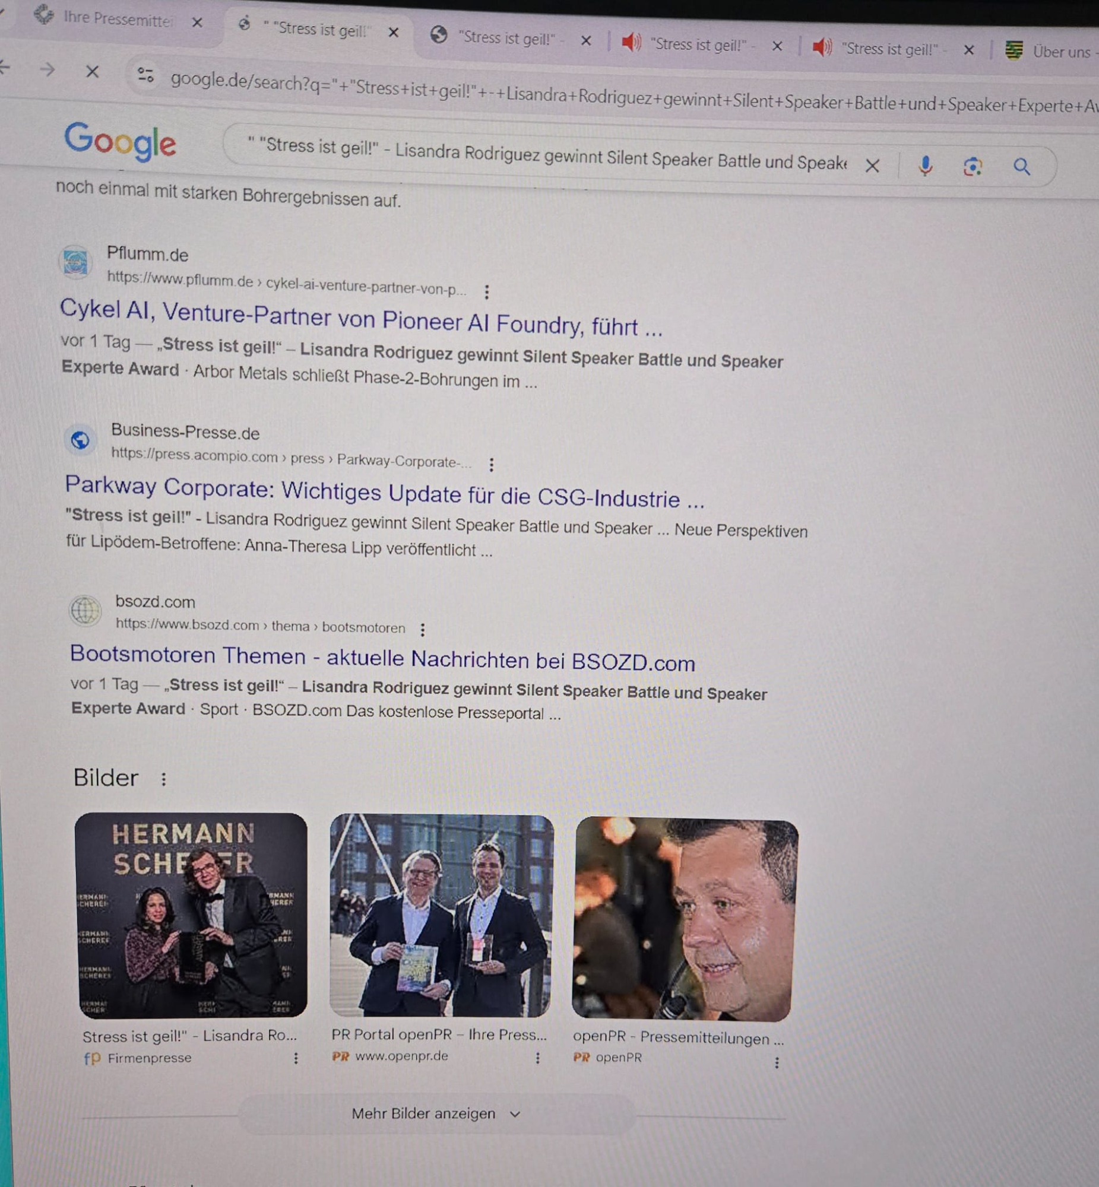Screen dimensions: 1099x1187
Task: Open Parkway Corporate CSG-Industrie result link
Action: [x=384, y=492]
